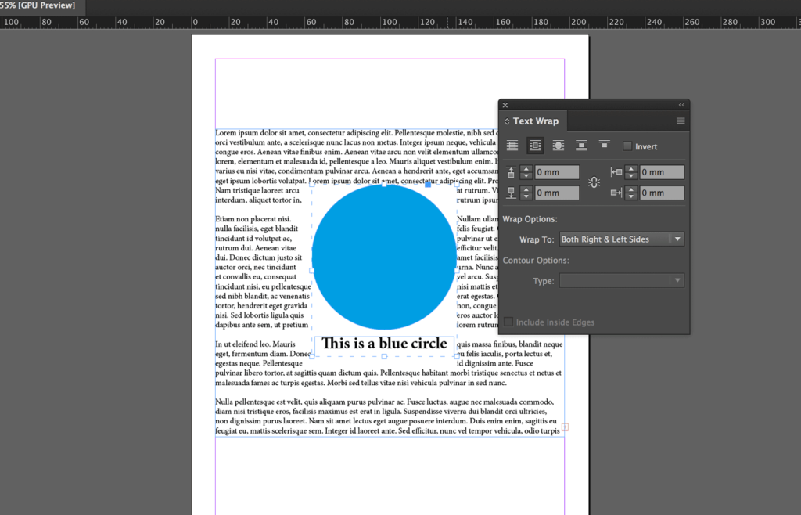Image resolution: width=801 pixels, height=515 pixels.
Task: Click the 55% GPU Preview document tab
Action: 39,6
